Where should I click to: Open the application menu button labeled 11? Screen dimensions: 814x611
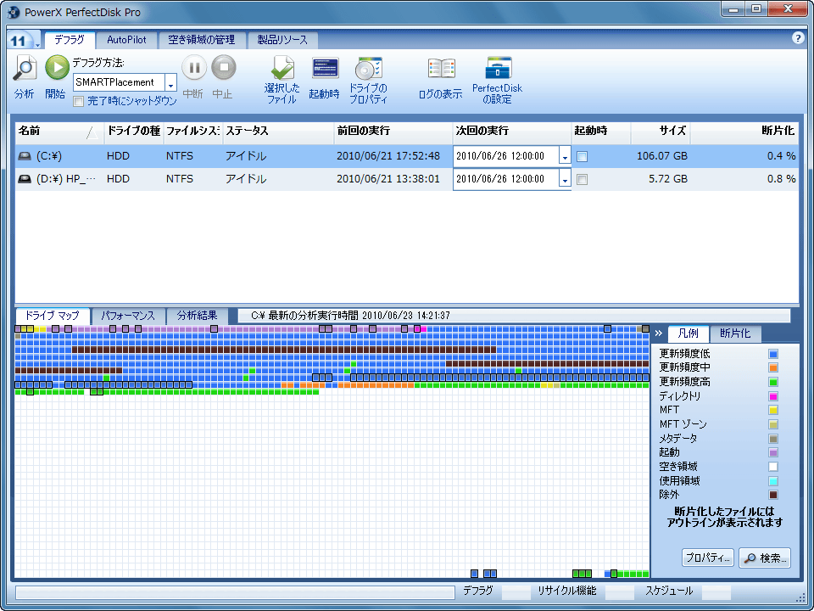24,41
